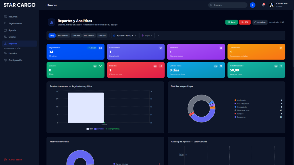The height and width of the screenshot is (165, 294).
Task: Open the notifications bell
Action: tap(263, 5)
